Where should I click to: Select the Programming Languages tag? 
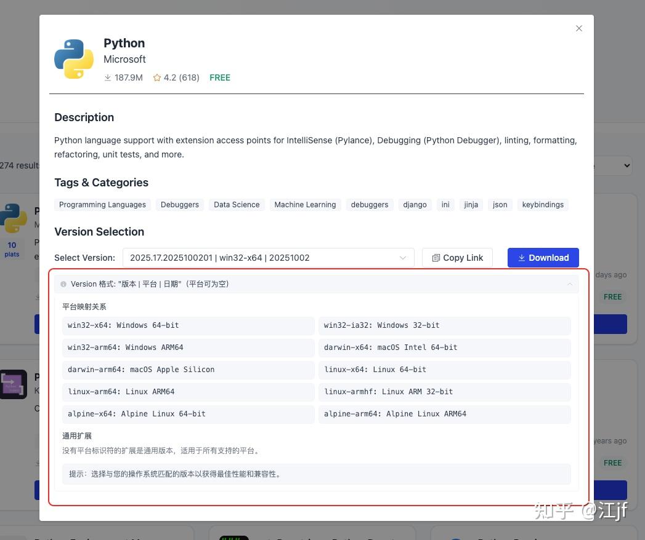point(102,205)
